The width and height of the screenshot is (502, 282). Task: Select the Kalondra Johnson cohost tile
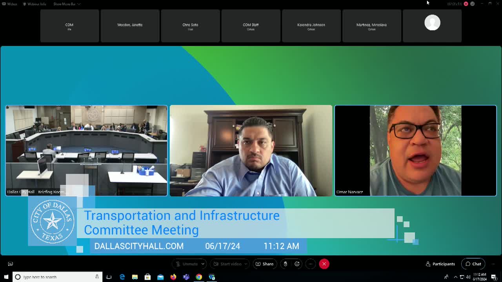[x=311, y=26]
